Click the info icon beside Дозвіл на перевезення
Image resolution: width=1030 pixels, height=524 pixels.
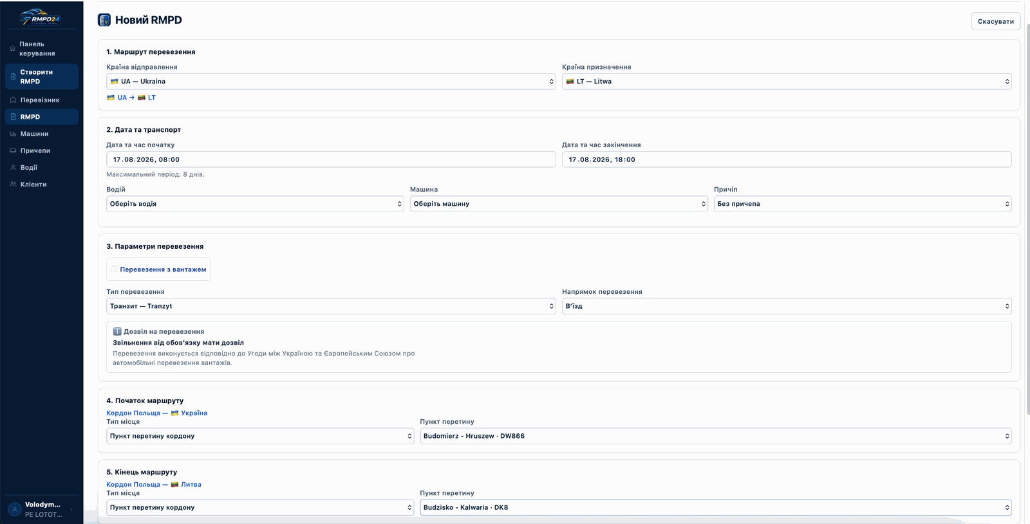(117, 332)
